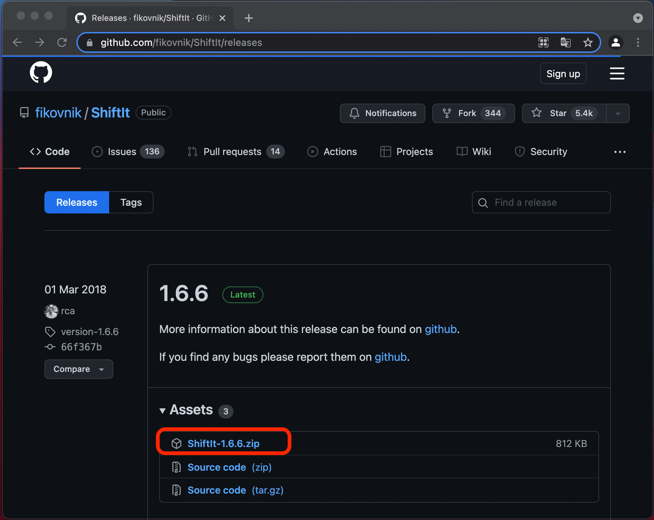Click the Sign up button
Screen dimensions: 654x520
click(563, 74)
